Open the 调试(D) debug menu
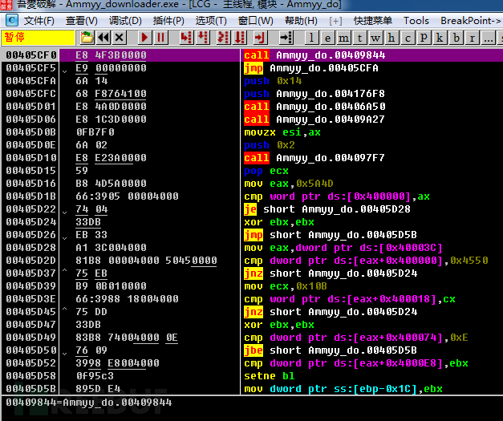The image size is (503, 421). point(125,20)
